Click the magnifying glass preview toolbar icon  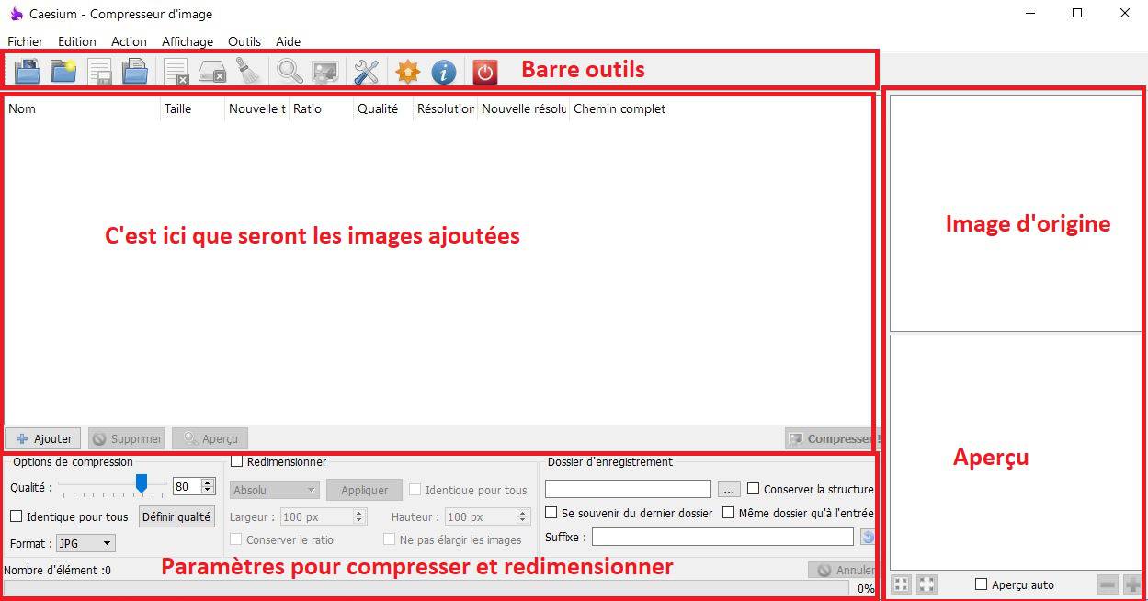[290, 71]
